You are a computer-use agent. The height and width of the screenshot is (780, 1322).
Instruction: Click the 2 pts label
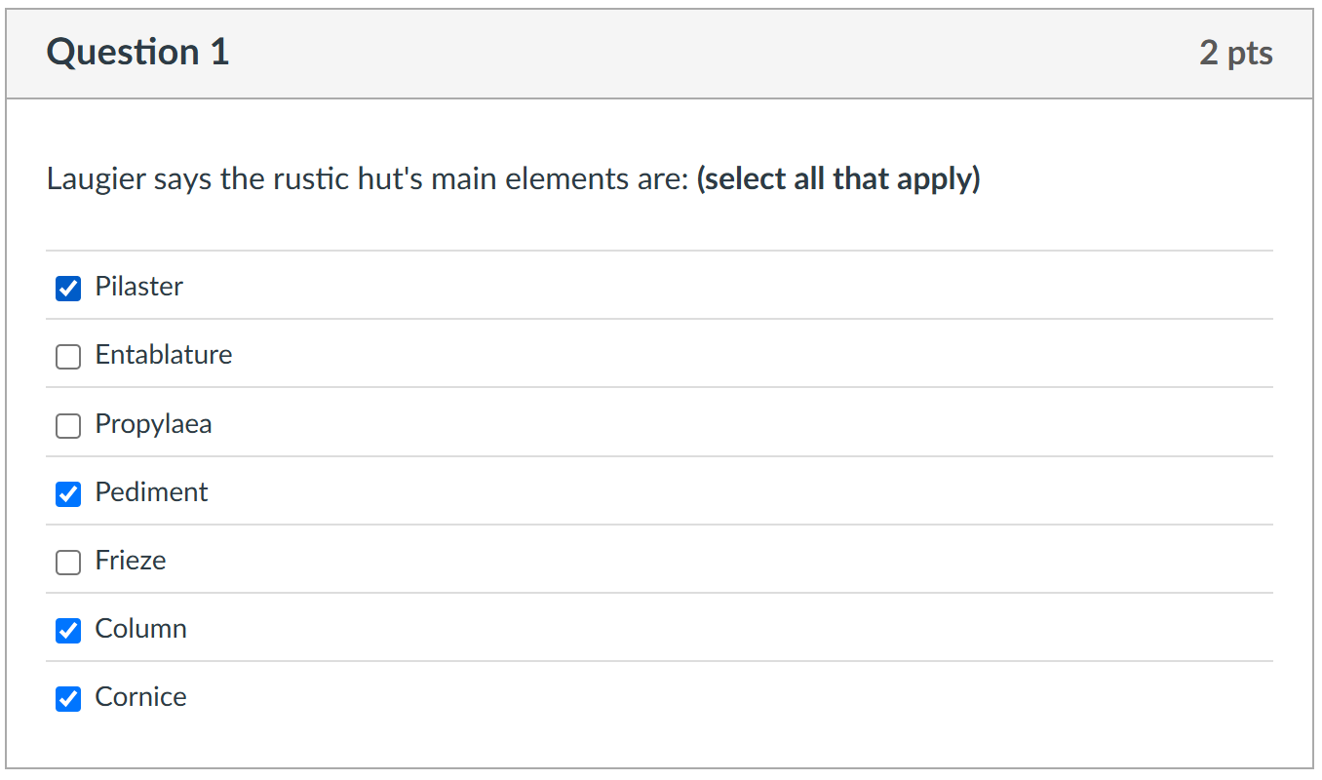(1236, 54)
